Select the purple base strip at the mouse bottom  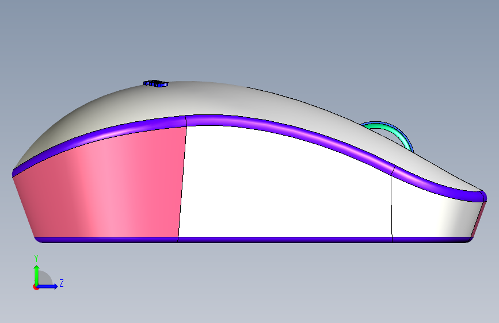(x=253, y=240)
